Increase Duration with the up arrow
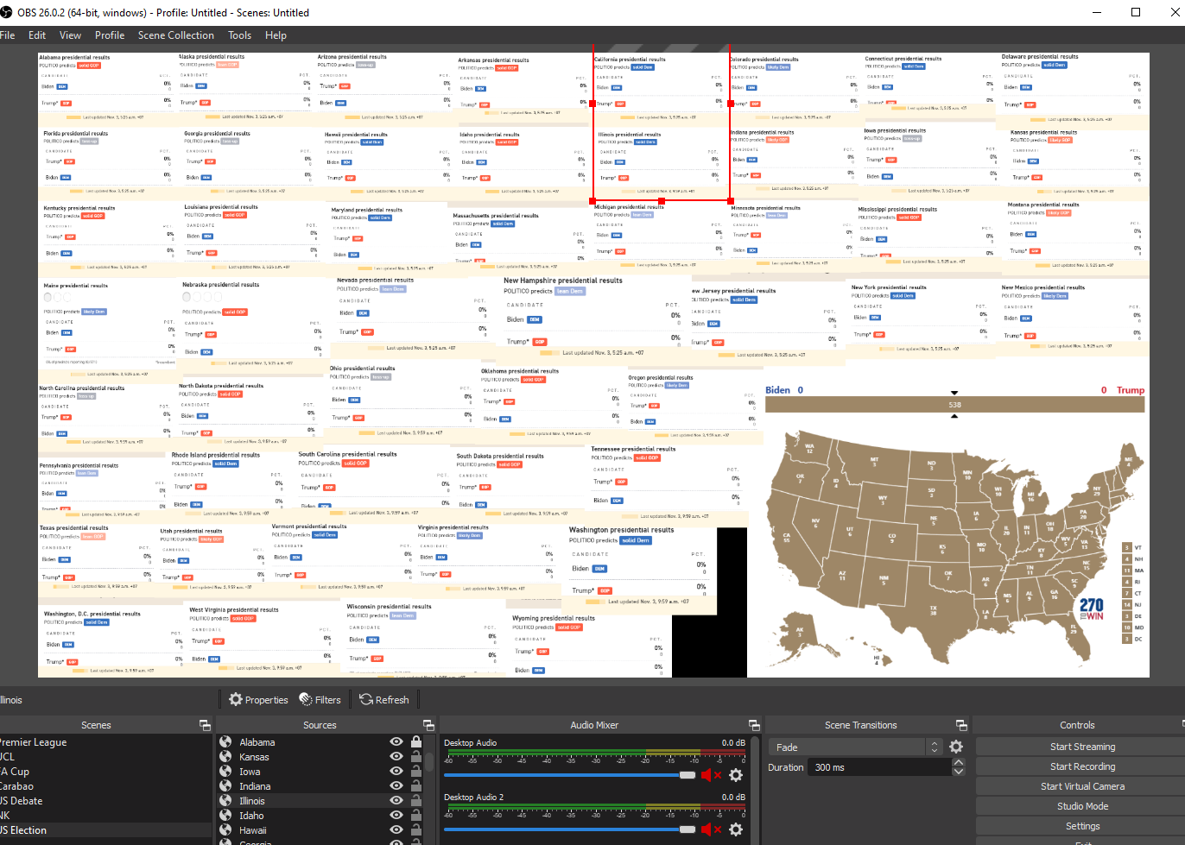The image size is (1185, 845). click(x=958, y=763)
